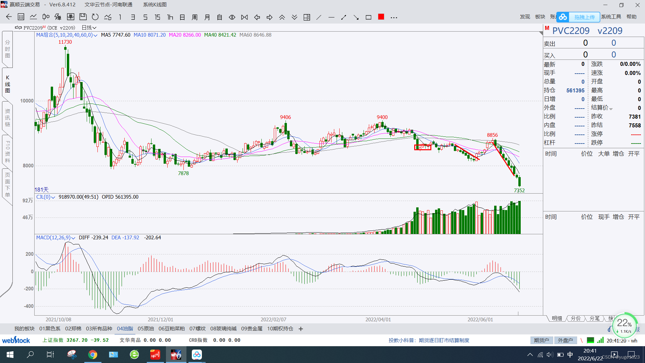The height and width of the screenshot is (363, 645).
Task: Pick the red color swatch in toolbar
Action: click(x=381, y=17)
